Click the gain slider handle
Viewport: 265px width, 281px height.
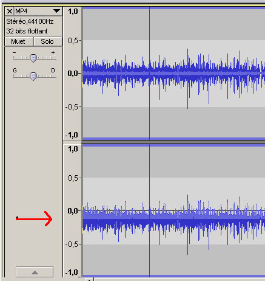[x=33, y=58]
